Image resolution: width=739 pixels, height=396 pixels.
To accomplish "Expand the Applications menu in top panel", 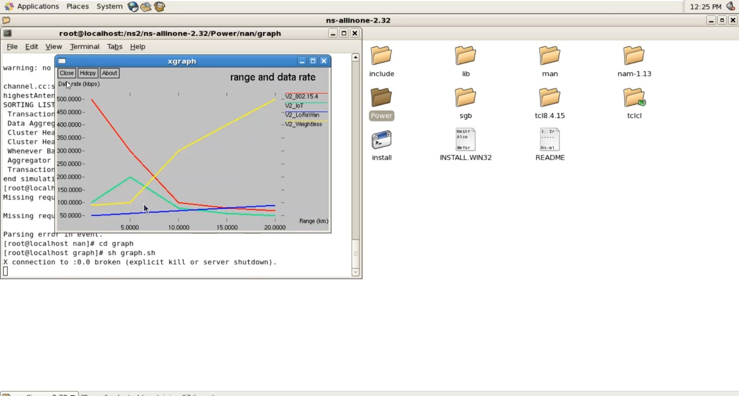I will [37, 6].
